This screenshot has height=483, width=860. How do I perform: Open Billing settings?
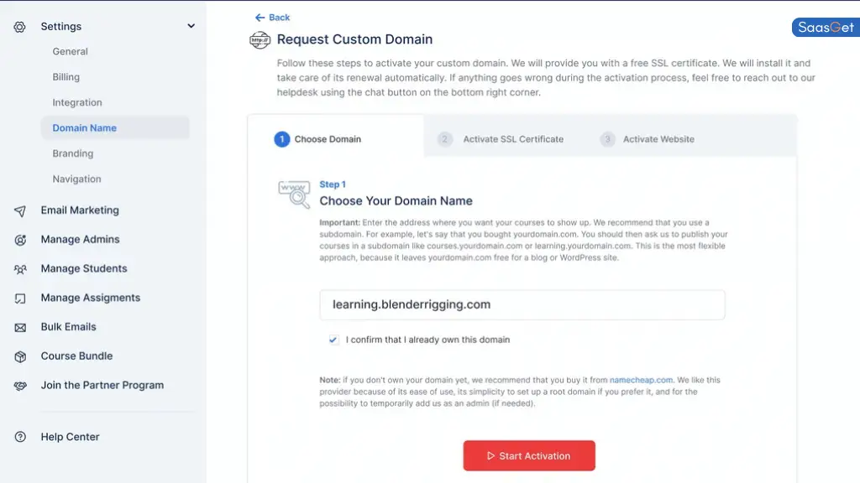[x=66, y=77]
